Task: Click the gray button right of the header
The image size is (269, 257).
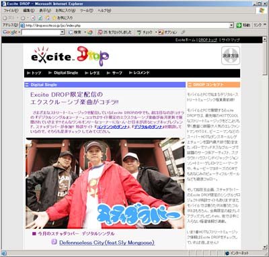Action: (231, 56)
